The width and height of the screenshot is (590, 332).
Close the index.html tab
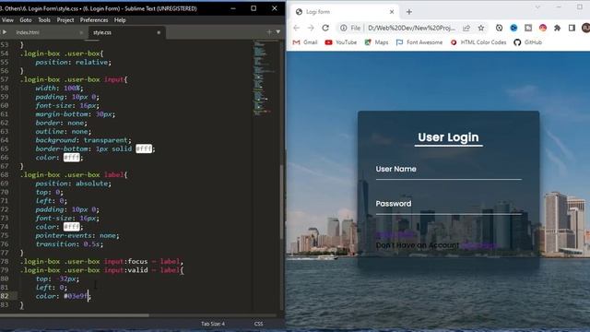pos(81,33)
